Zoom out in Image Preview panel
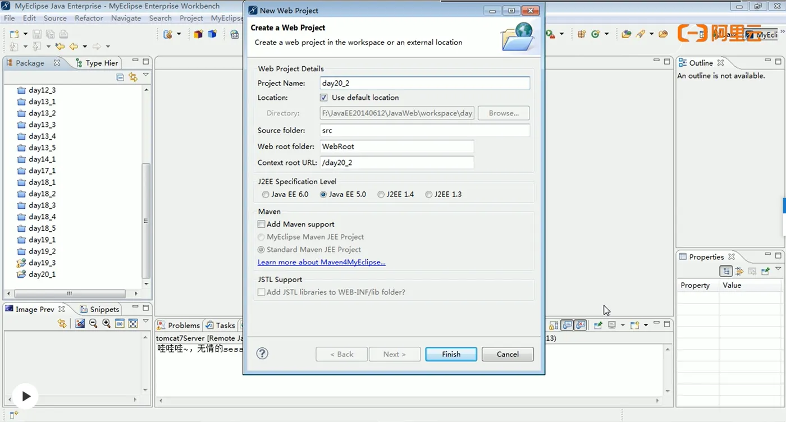The width and height of the screenshot is (786, 422). 93,324
